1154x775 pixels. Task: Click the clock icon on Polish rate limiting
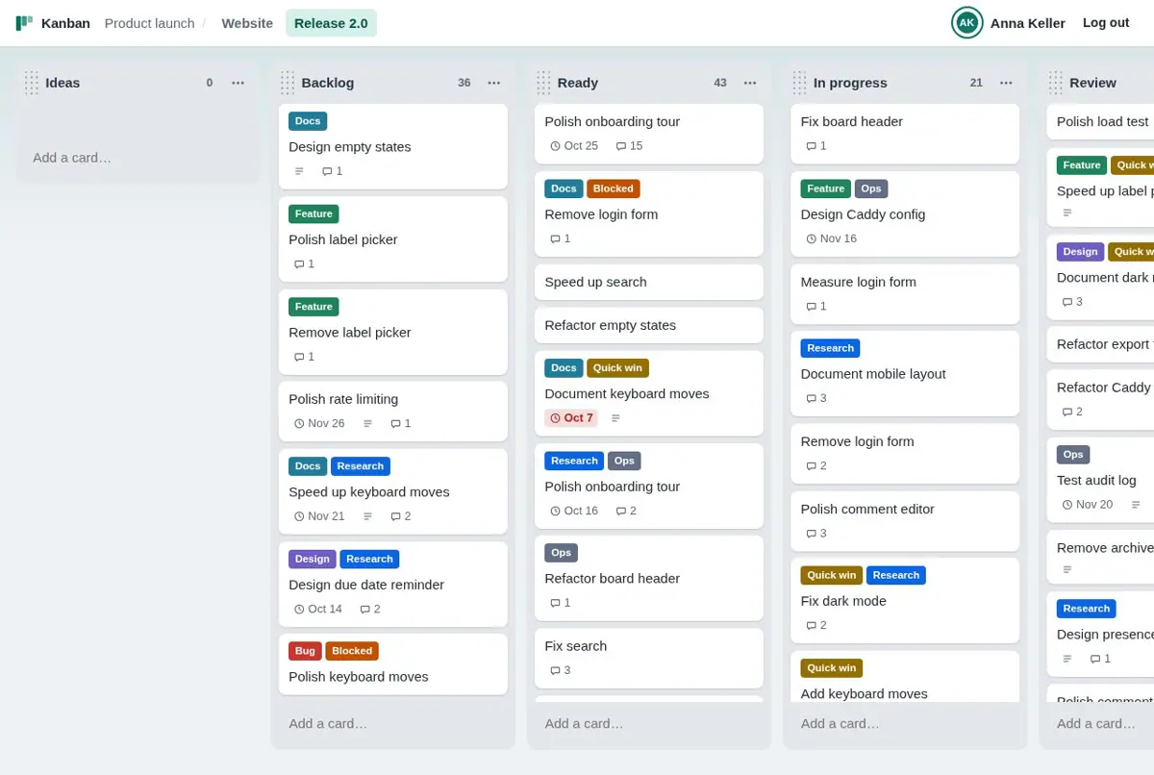(x=299, y=423)
